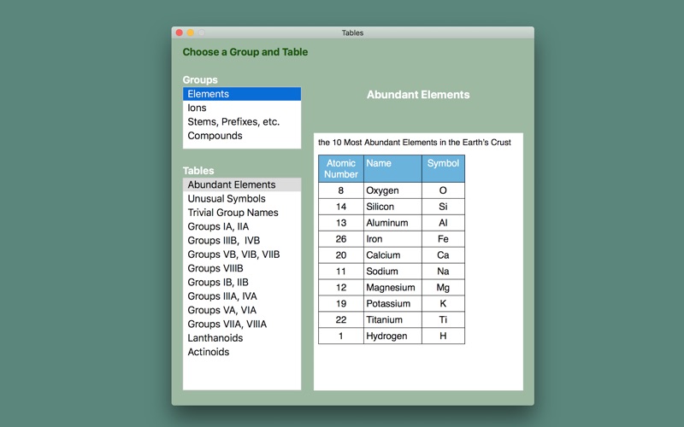Click the symbol cell Ca
This screenshot has width=684, height=427.
pos(443,254)
